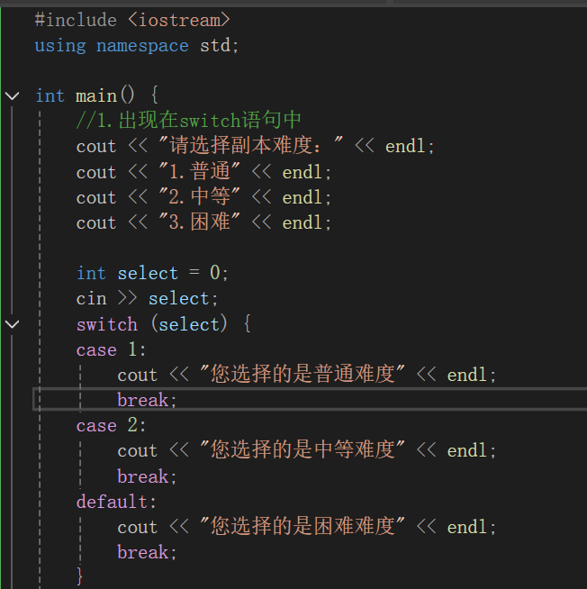
Task: Click 'endl' on the 请选择副本难度 line
Action: pos(406,146)
